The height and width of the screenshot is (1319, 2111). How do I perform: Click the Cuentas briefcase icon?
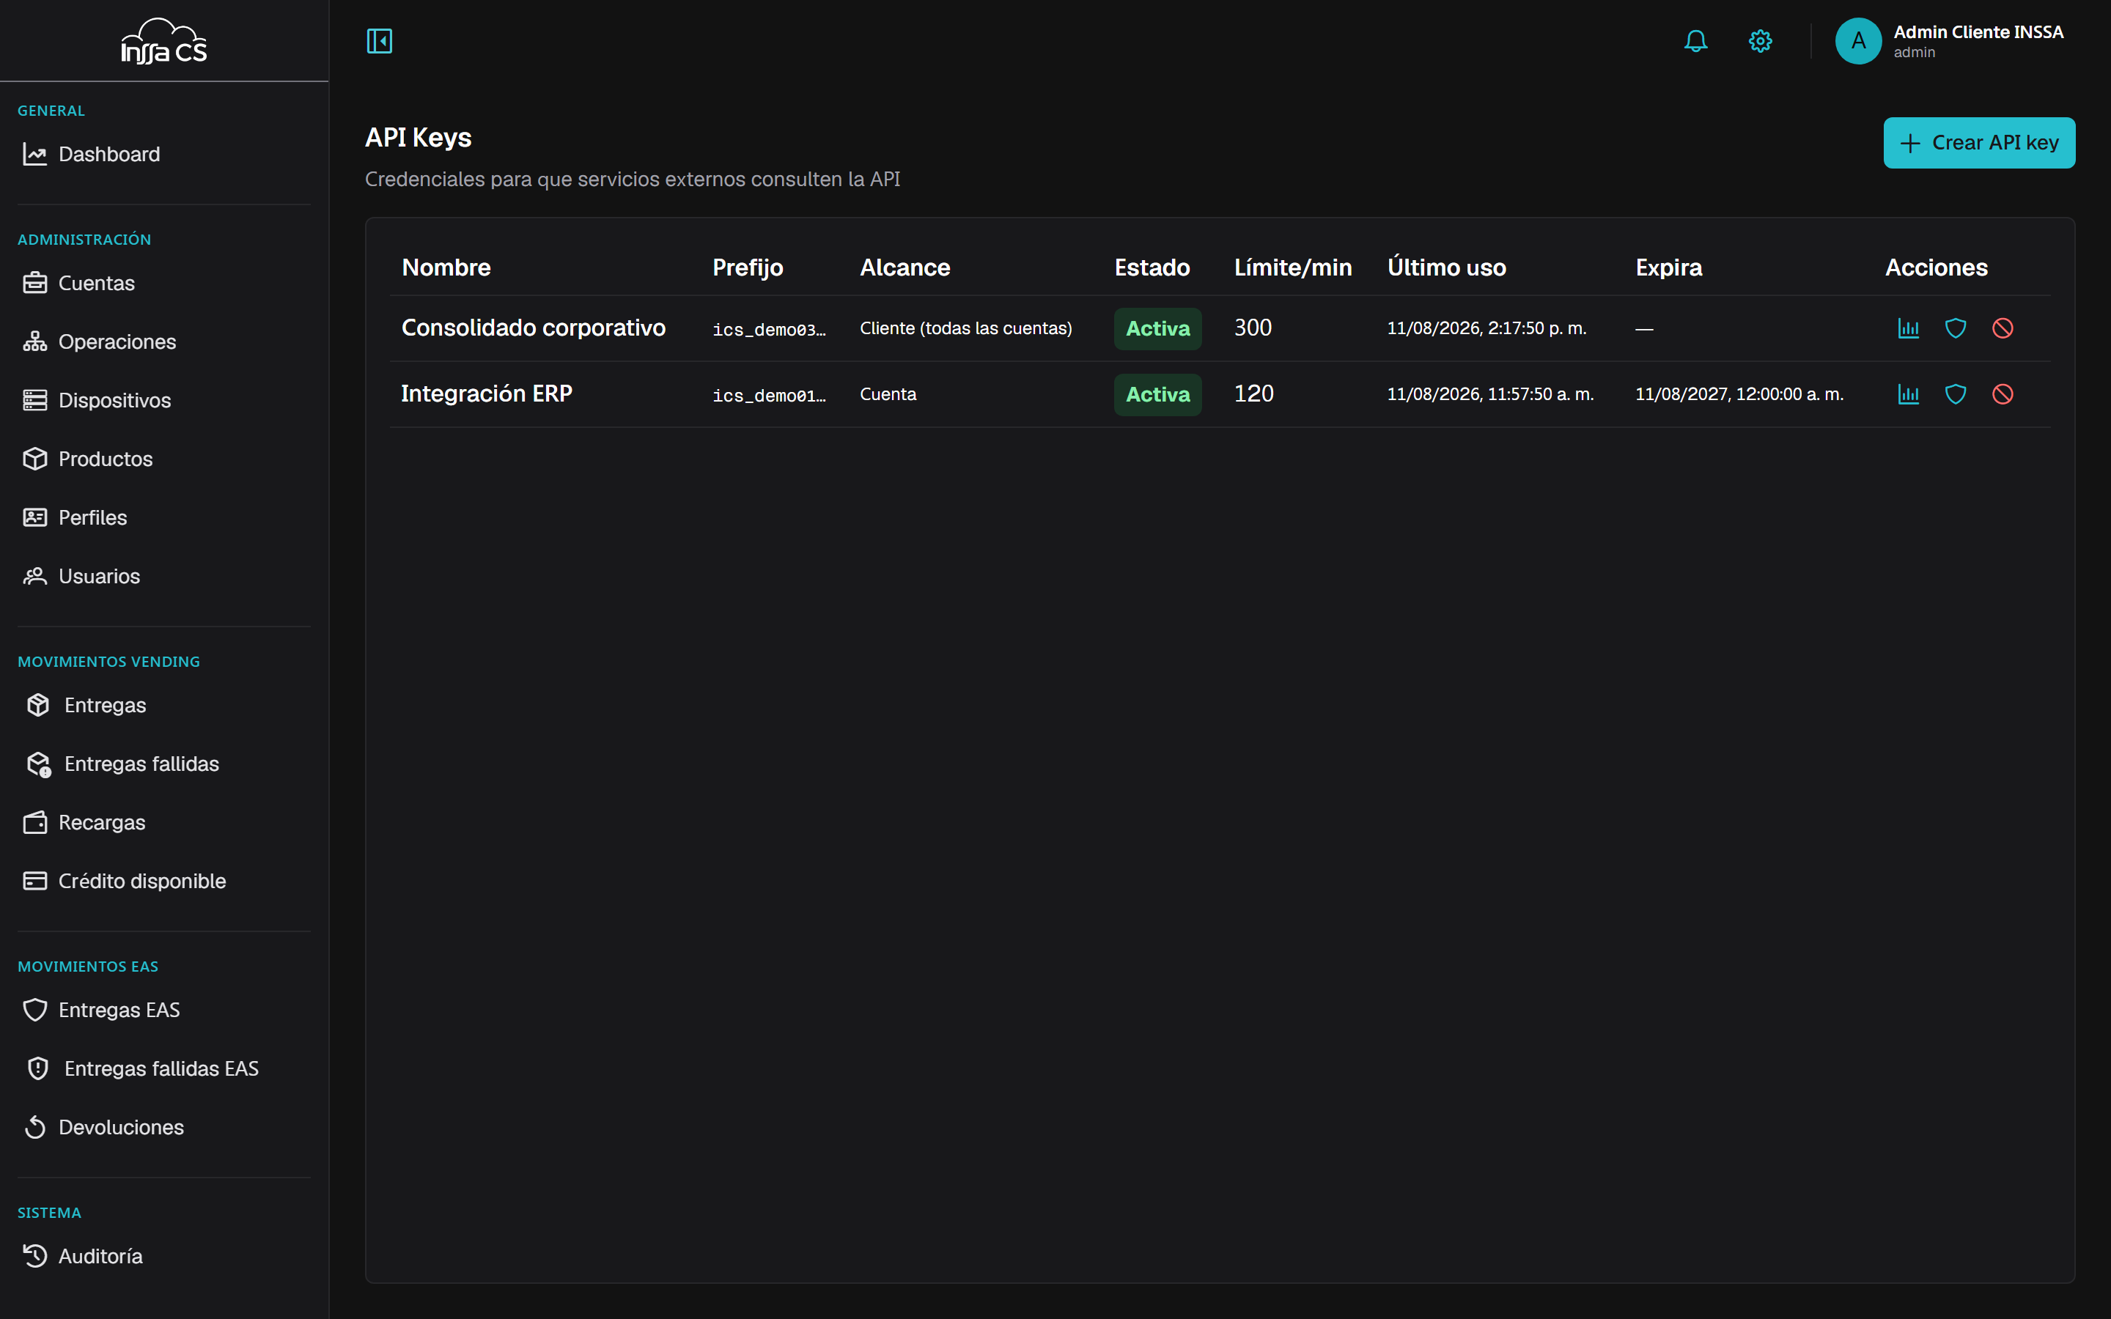pyautogui.click(x=35, y=284)
